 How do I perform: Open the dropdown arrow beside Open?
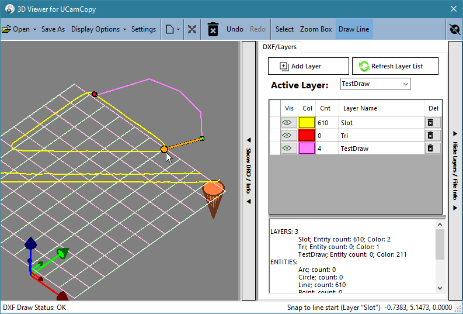click(x=34, y=30)
